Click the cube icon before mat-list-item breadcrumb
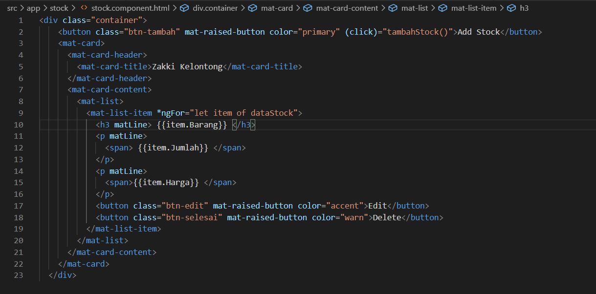 point(442,8)
